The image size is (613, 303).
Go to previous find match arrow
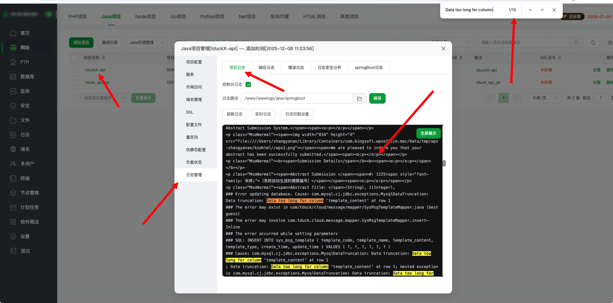(x=530, y=10)
